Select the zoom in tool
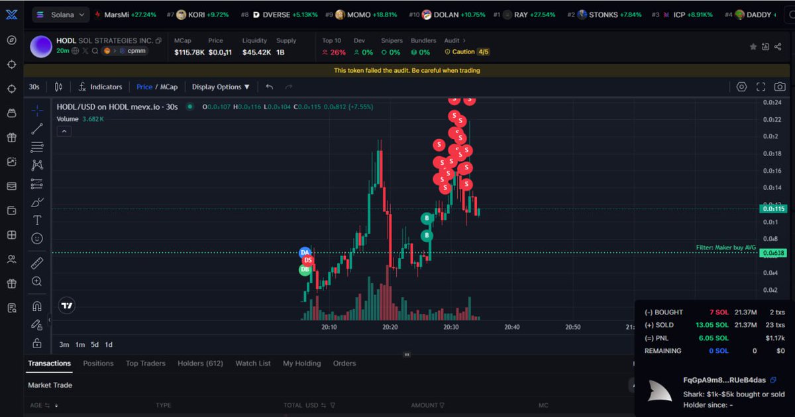 pyautogui.click(x=37, y=281)
